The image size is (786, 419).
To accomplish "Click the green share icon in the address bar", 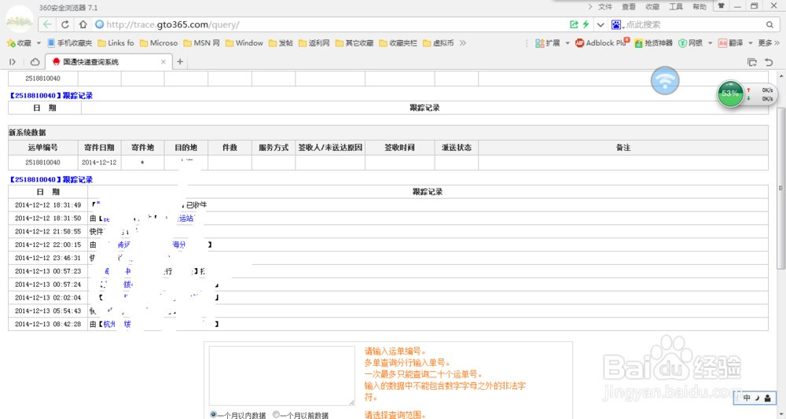I will tap(574, 24).
